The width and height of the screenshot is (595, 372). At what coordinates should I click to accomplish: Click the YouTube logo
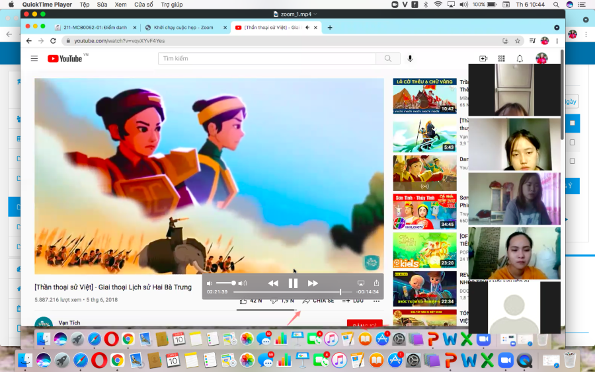(65, 58)
